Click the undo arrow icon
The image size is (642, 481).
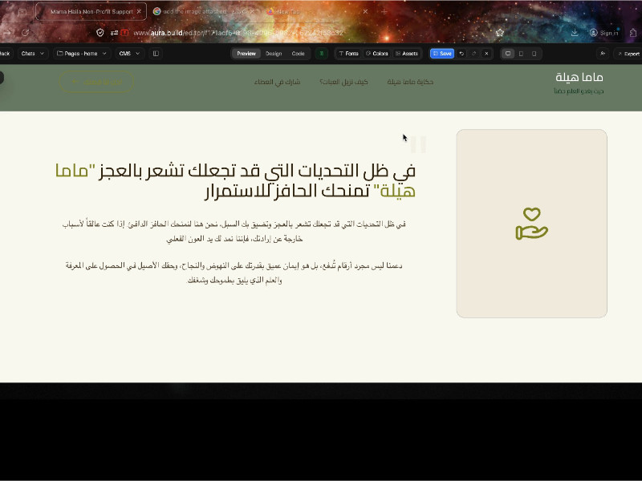[x=461, y=54]
